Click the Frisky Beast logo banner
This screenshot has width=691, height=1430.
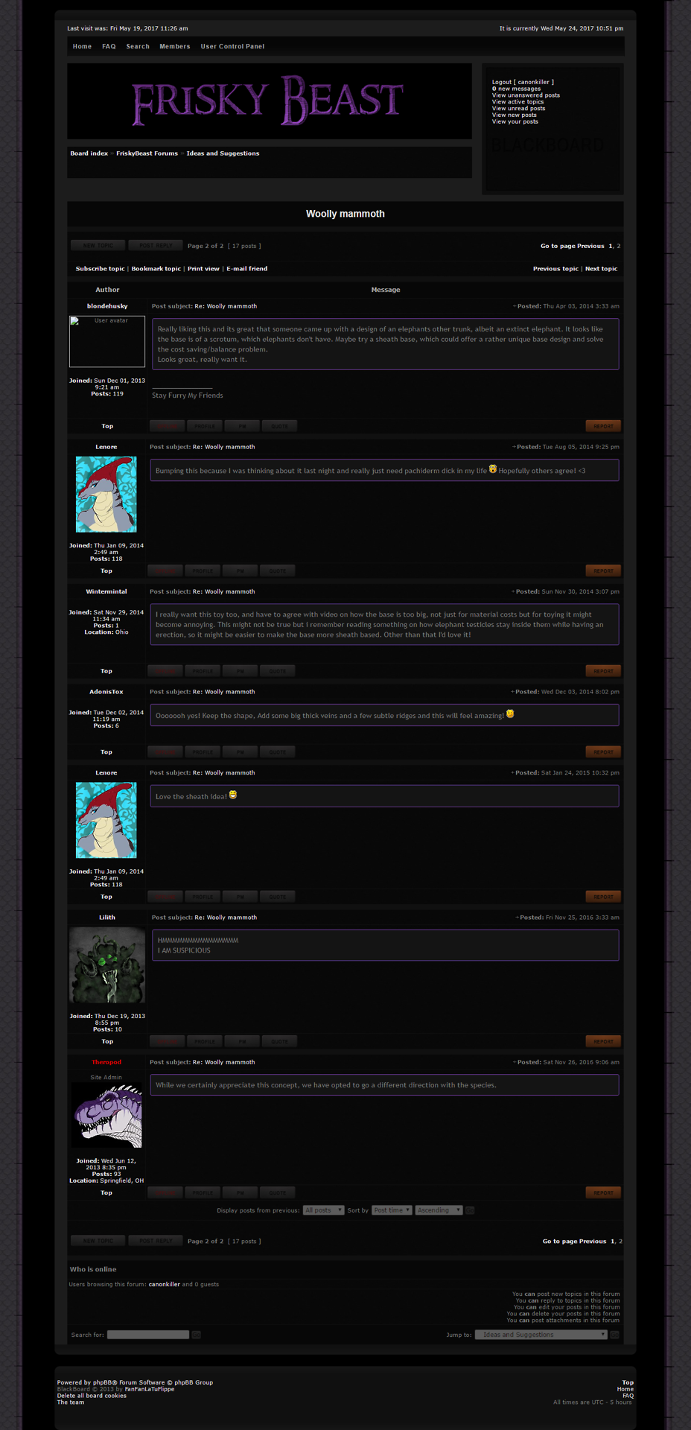[269, 101]
